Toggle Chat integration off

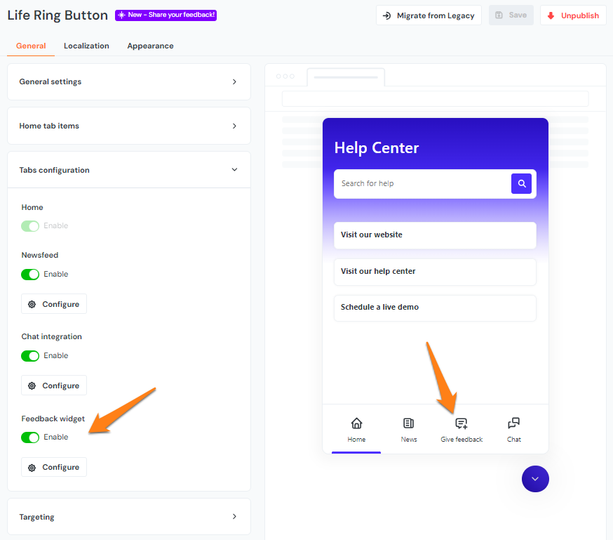(x=30, y=355)
